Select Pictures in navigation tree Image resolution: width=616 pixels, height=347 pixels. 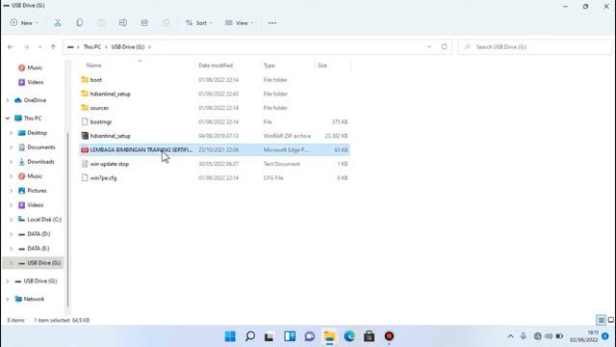click(37, 191)
